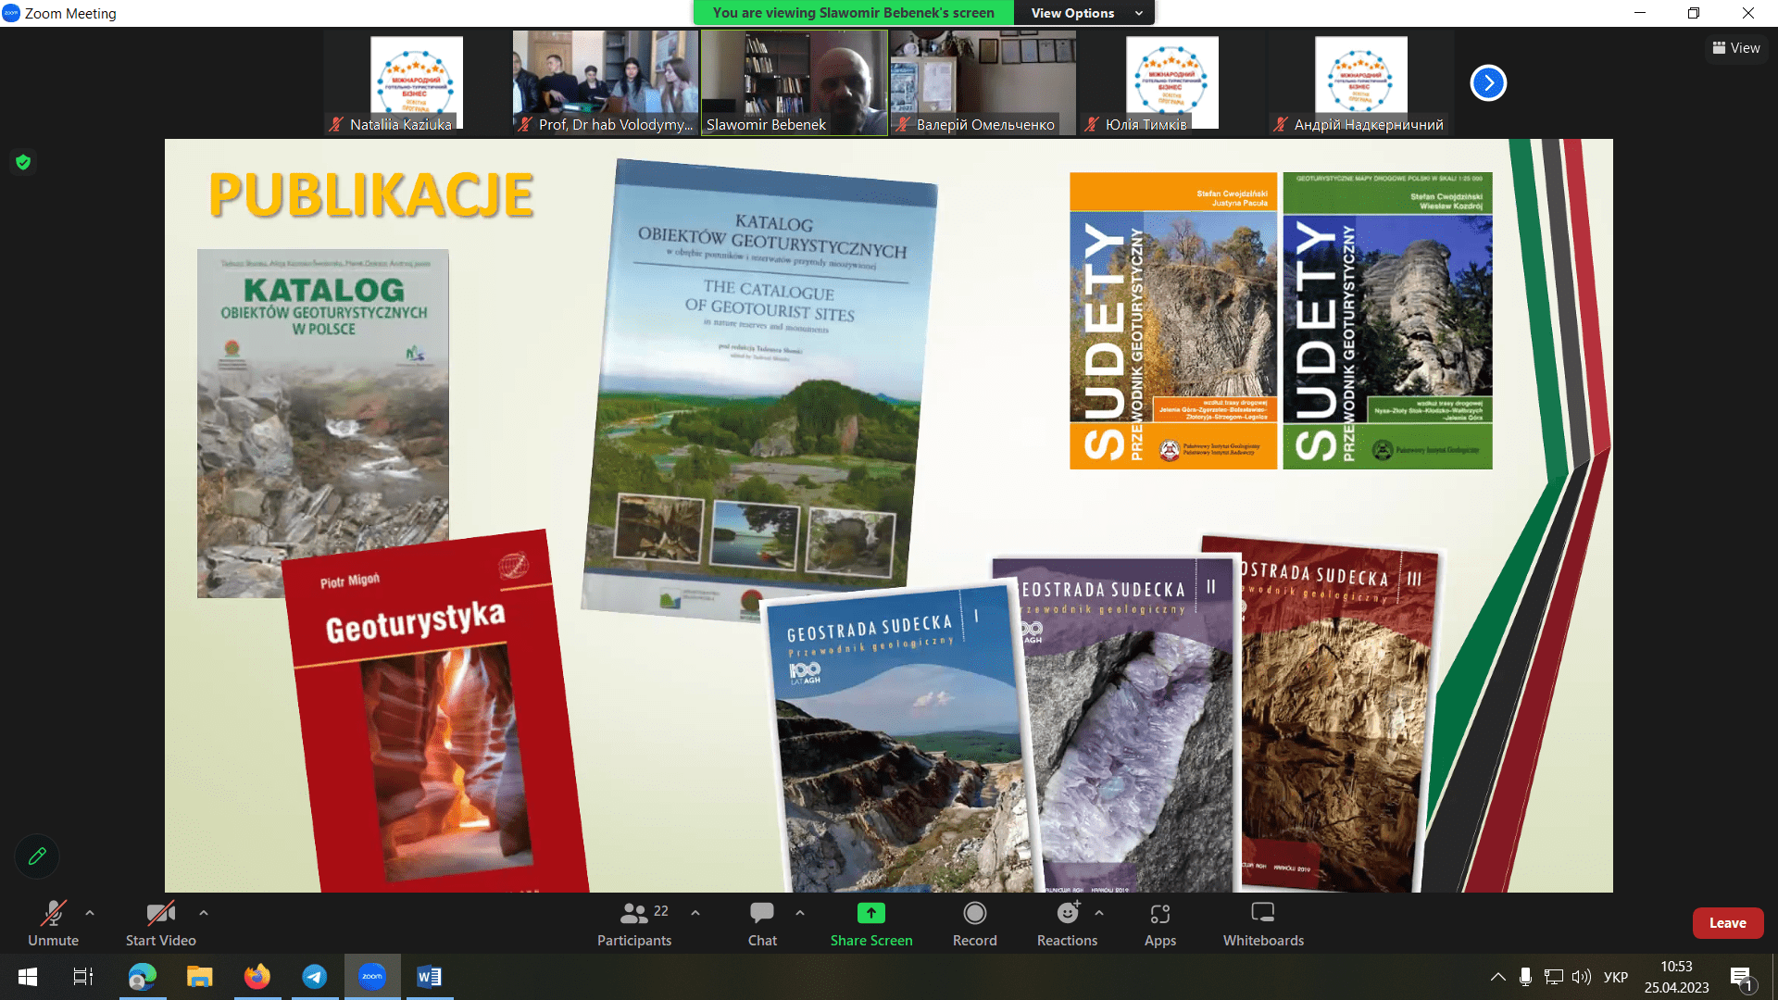Click the red Leave button
Screen dimensions: 1778x1000
click(x=1727, y=923)
